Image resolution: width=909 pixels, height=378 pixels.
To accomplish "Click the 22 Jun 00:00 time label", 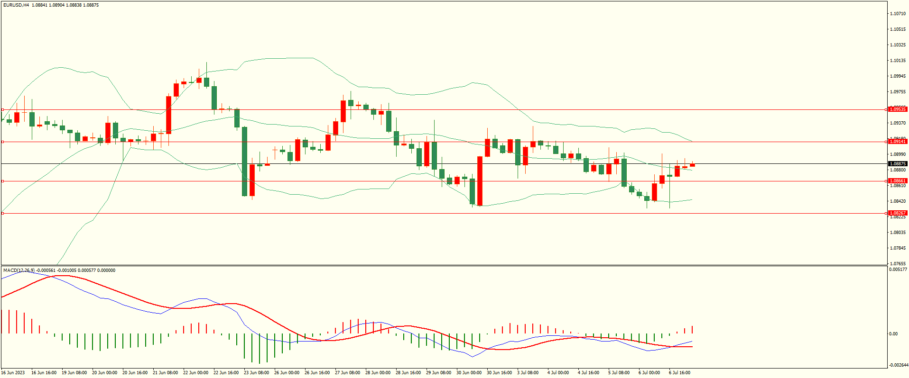I will [195, 373].
